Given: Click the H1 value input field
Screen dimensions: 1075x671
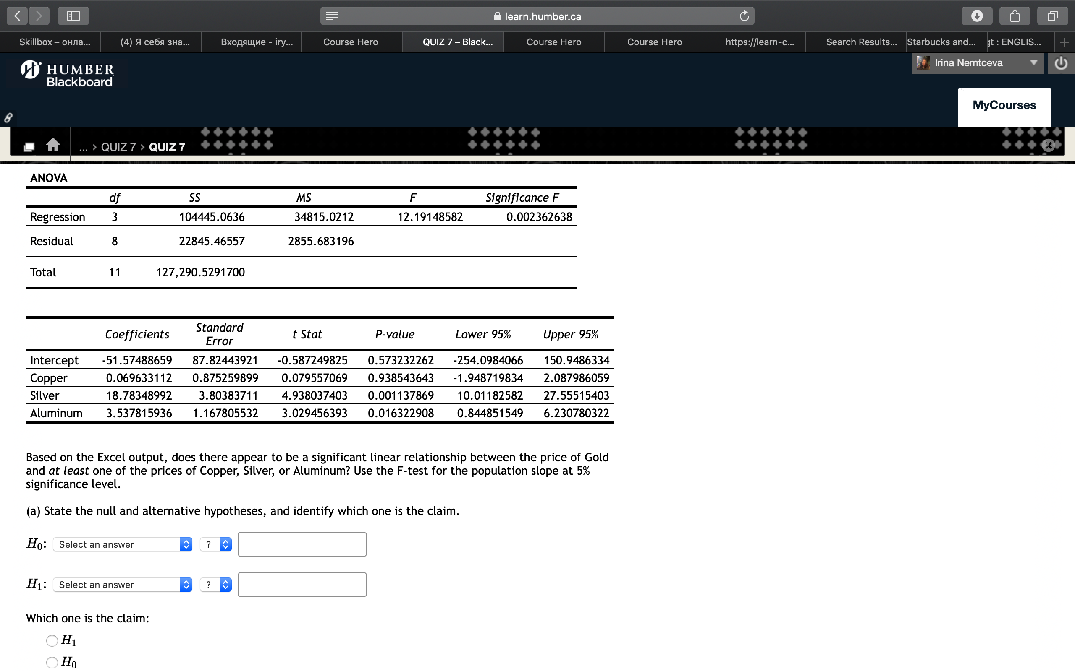Looking at the screenshot, I should 302,585.
